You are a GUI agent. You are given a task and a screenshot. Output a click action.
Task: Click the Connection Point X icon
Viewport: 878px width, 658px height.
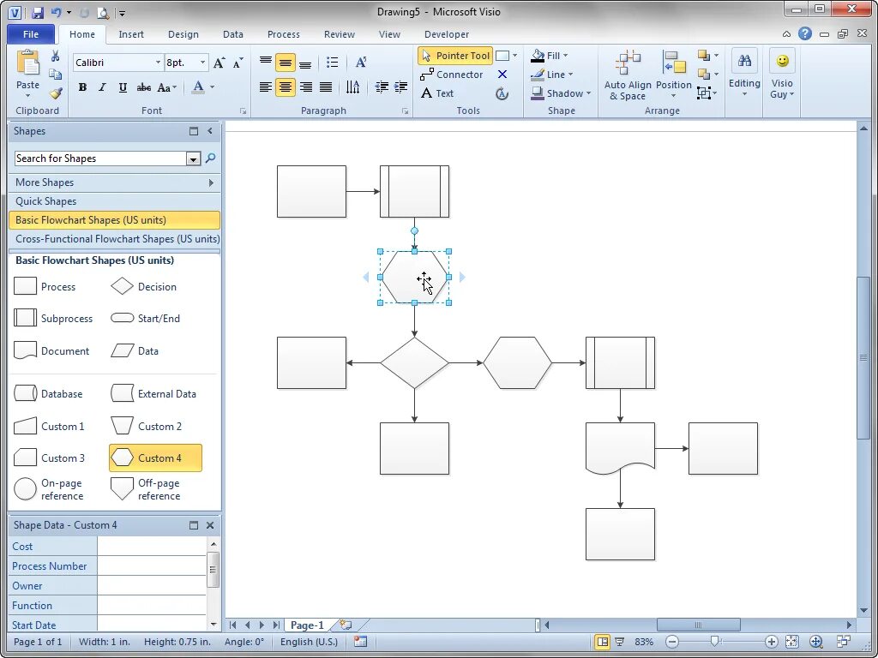[x=502, y=75]
